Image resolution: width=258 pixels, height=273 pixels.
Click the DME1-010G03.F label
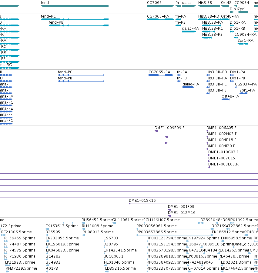coord(223,152)
